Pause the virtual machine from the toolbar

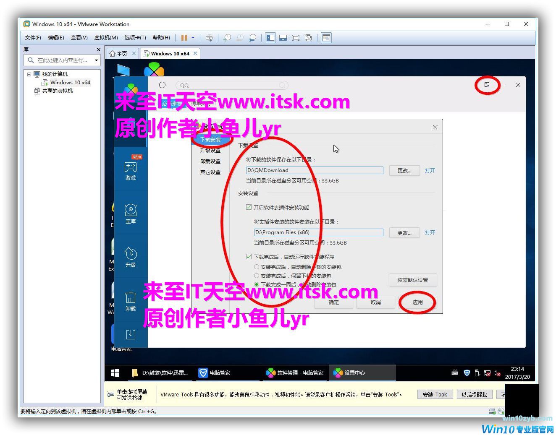point(184,38)
